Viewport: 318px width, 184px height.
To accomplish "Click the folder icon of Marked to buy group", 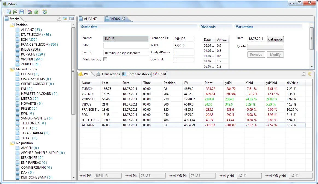I will click(x=12, y=69).
